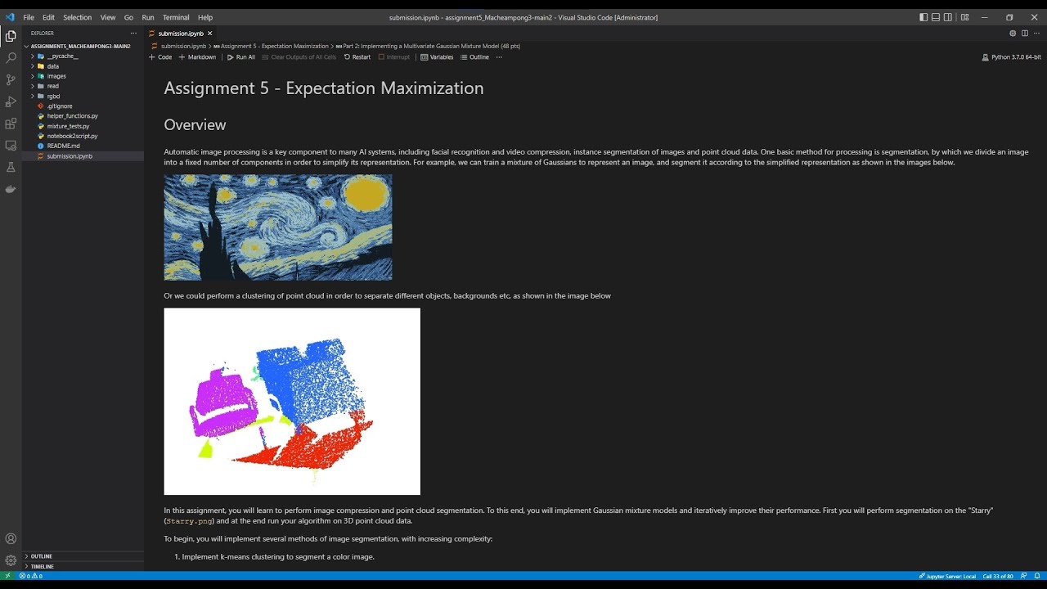Click Explorer panel more actions ellipsis

(x=133, y=34)
